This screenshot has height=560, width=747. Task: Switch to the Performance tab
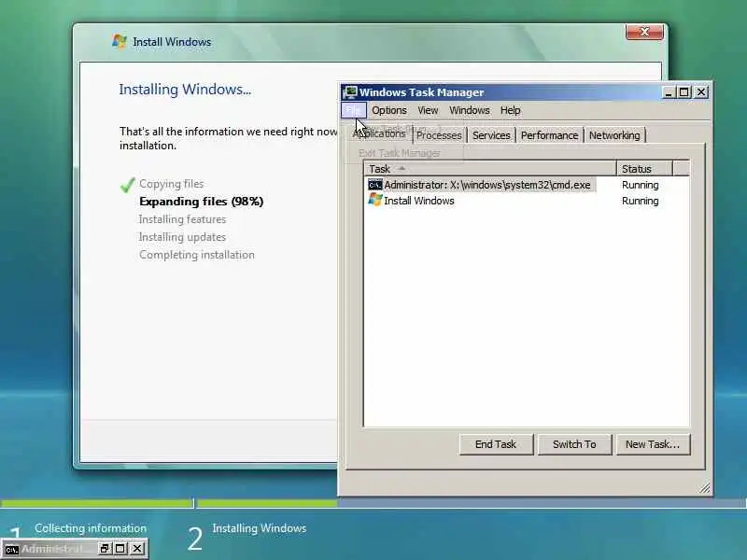click(549, 135)
